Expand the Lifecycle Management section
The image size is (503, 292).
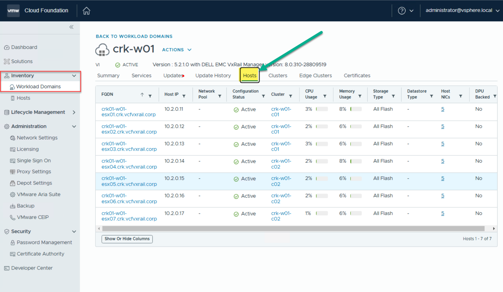tap(74, 112)
